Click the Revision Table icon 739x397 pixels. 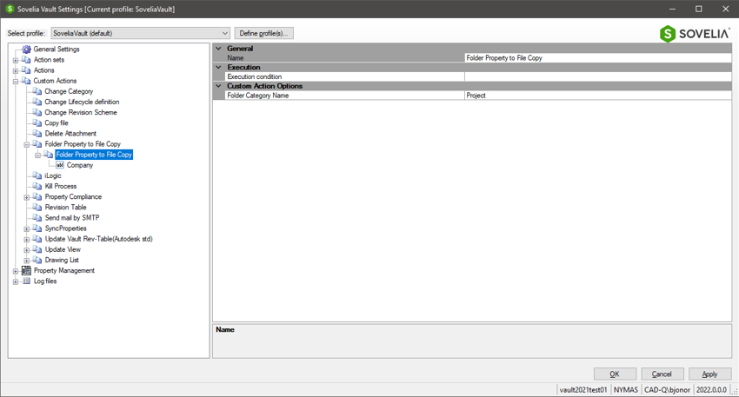coord(37,208)
